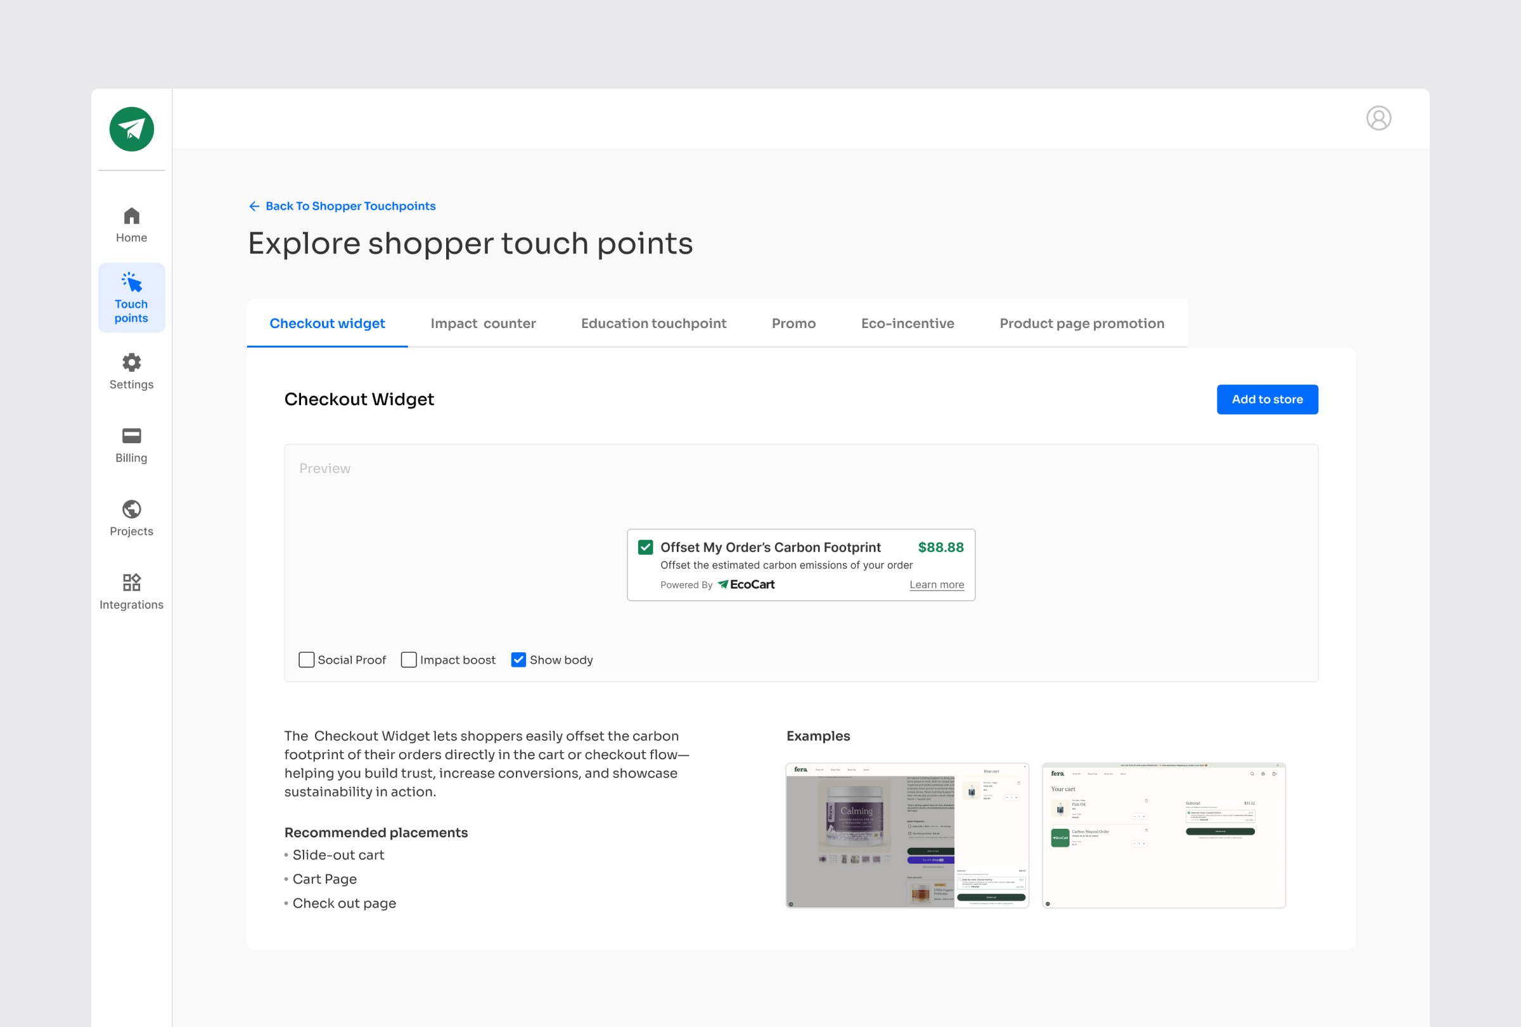
Task: Open Integrations in the sidebar
Action: pos(132,583)
